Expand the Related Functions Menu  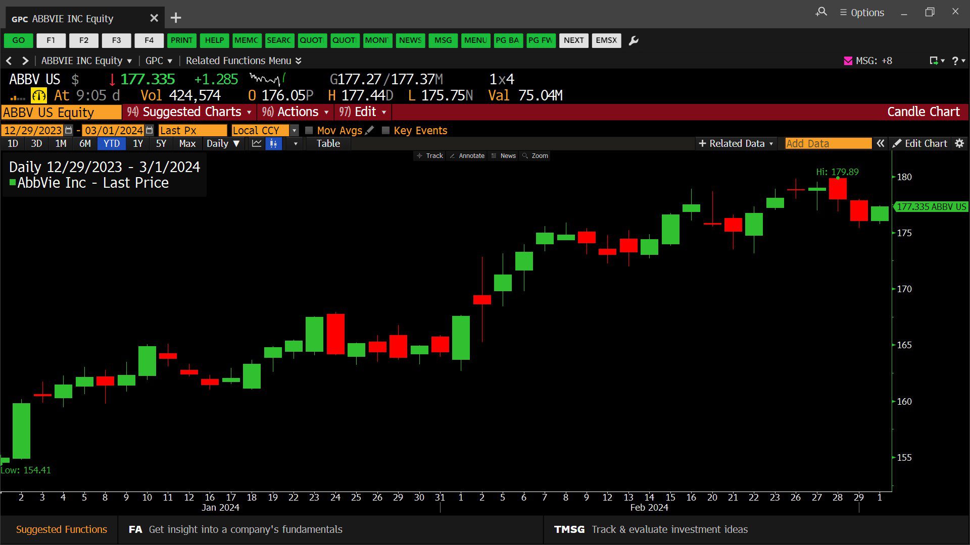coord(244,61)
